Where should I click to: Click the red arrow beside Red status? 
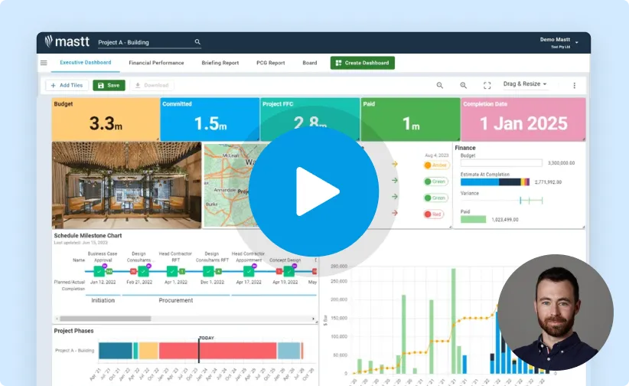[395, 213]
